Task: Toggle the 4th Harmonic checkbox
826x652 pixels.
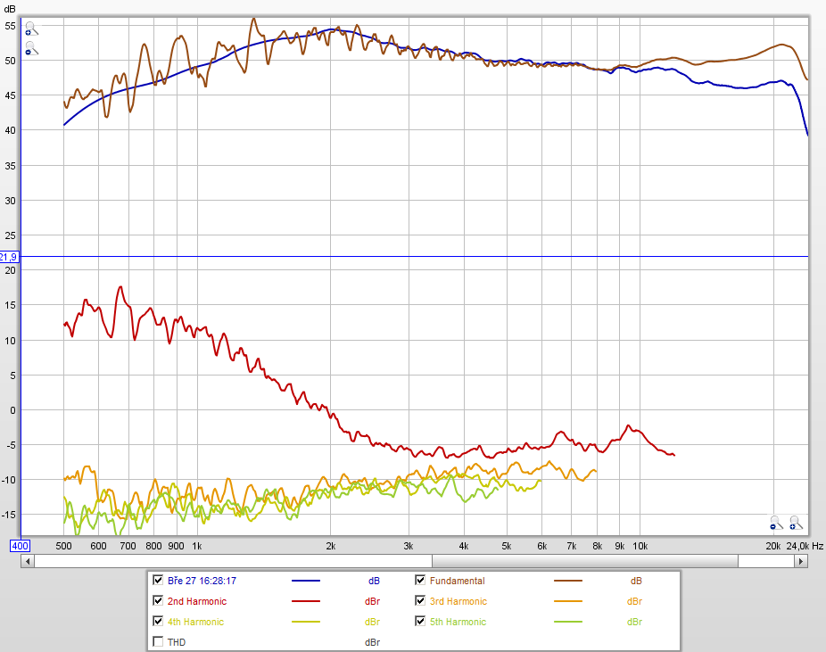Action: pos(158,621)
